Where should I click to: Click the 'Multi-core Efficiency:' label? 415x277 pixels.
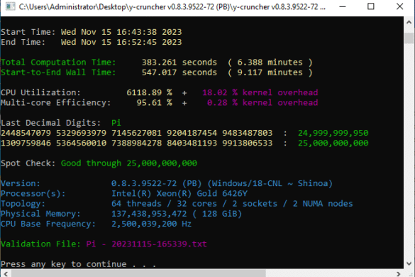[55, 102]
